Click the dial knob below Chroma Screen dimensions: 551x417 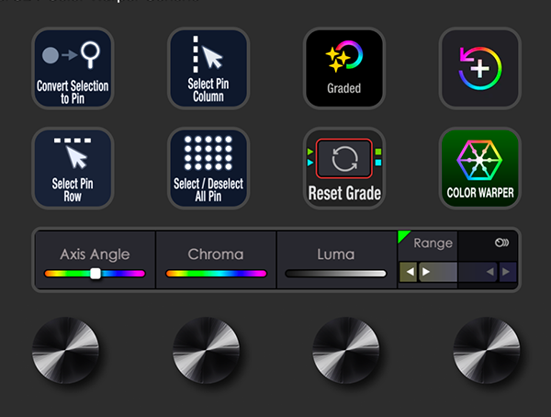pyautogui.click(x=207, y=350)
